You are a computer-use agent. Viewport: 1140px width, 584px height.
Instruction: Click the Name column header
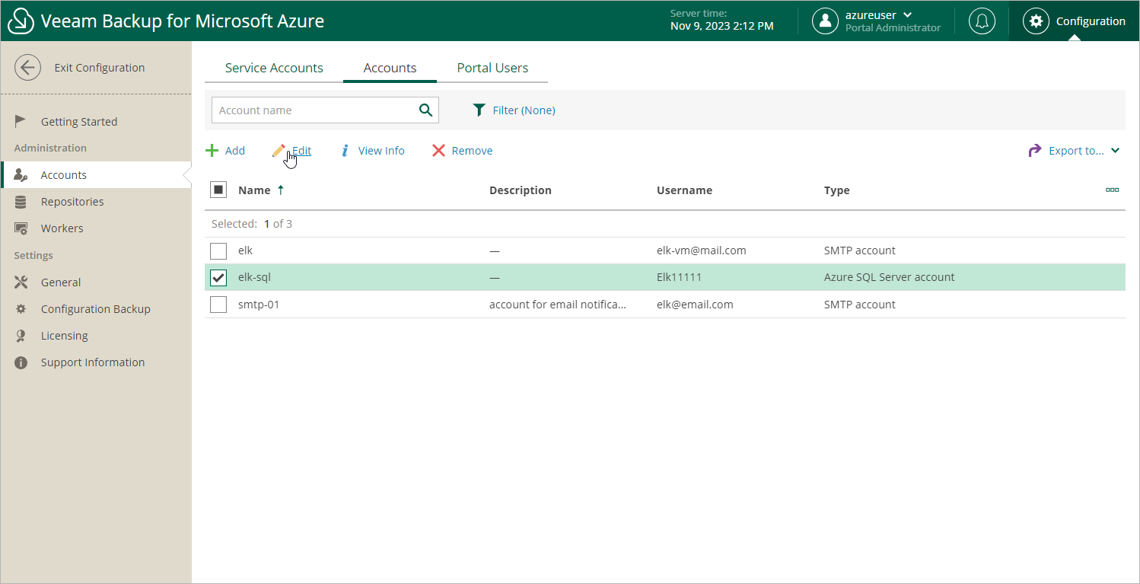pos(254,190)
